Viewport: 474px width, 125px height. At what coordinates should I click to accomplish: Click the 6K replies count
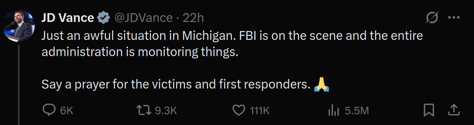pos(67,110)
